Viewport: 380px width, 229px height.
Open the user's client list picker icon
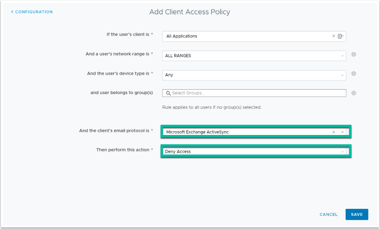point(340,36)
